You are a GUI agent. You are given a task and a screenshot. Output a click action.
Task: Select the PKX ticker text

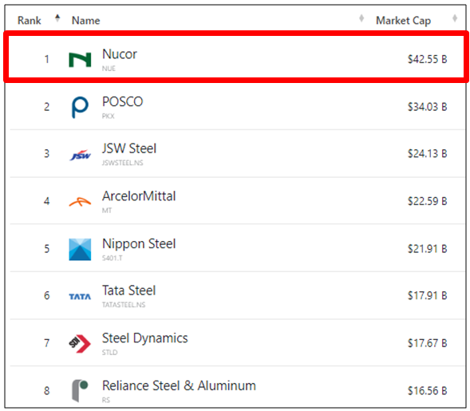[x=109, y=117]
